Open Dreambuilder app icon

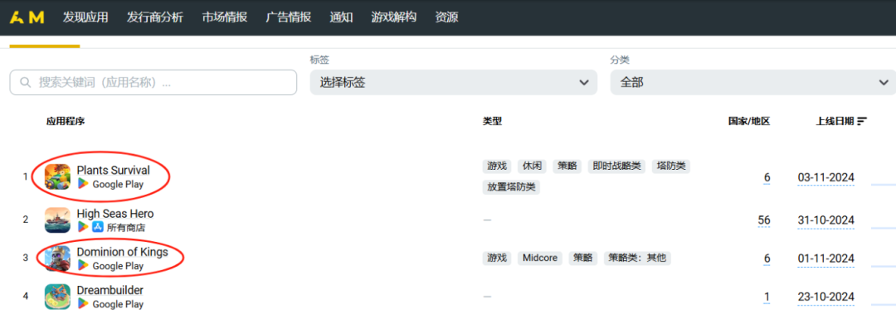pyautogui.click(x=58, y=297)
